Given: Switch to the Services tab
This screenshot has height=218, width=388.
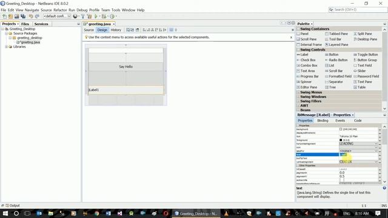Looking at the screenshot, I should pyautogui.click(x=41, y=24).
